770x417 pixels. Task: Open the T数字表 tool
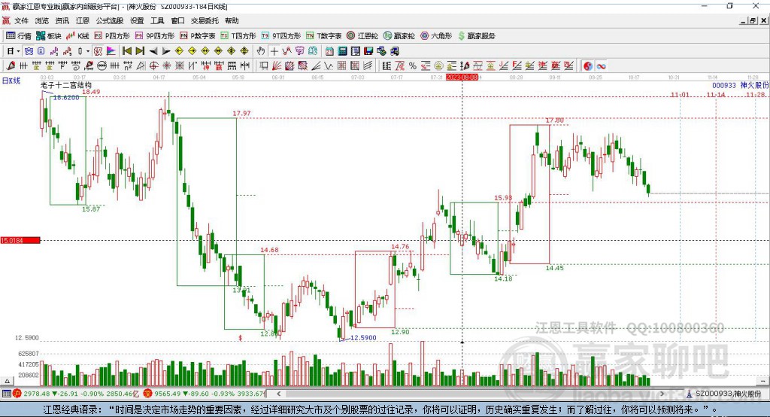(323, 36)
